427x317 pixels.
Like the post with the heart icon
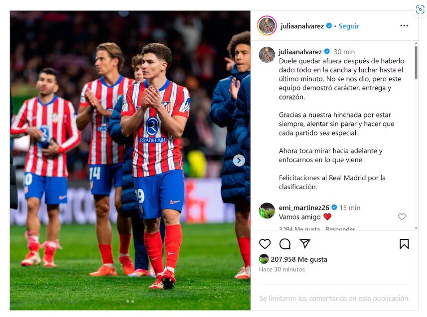click(x=265, y=244)
